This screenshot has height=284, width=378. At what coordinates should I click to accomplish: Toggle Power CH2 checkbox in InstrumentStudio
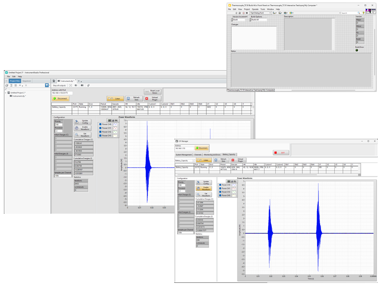tap(100, 132)
